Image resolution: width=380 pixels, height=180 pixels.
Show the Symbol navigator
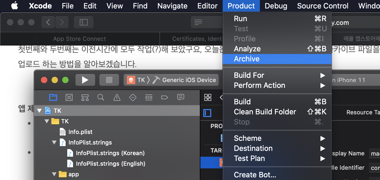(x=85, y=97)
